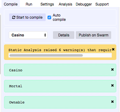Switch to the Compile tab
Viewport: 120px width, 112px height.
(x=11, y=4)
